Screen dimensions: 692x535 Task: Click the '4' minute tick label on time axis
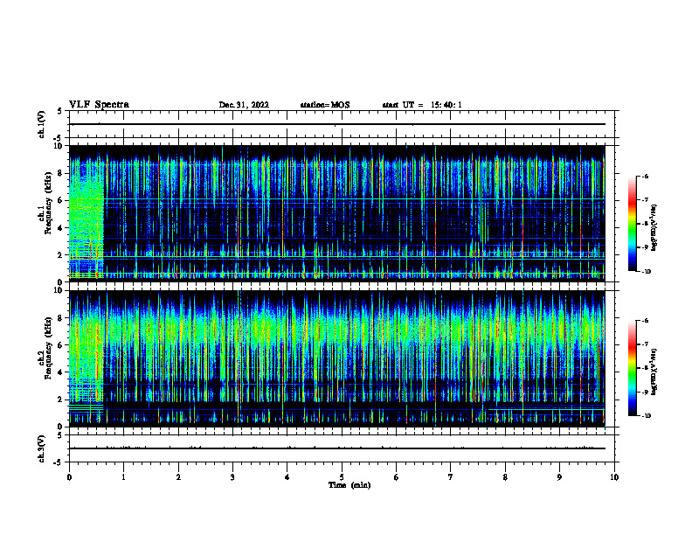click(x=287, y=477)
